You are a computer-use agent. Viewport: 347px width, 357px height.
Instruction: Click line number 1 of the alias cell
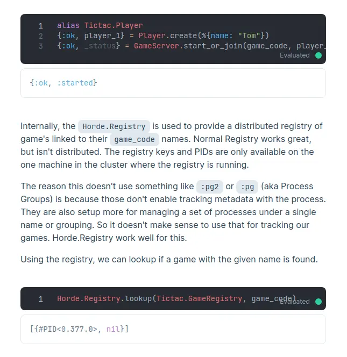coord(41,25)
